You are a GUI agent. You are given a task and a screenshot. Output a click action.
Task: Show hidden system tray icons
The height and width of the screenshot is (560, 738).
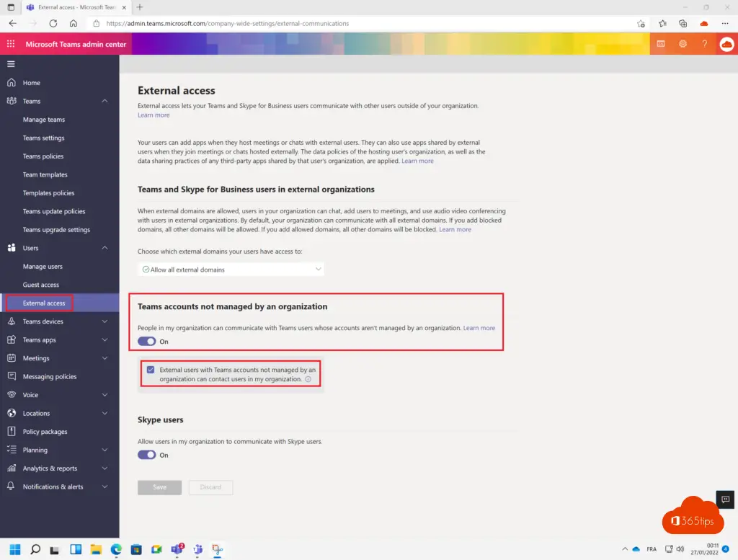pyautogui.click(x=625, y=549)
